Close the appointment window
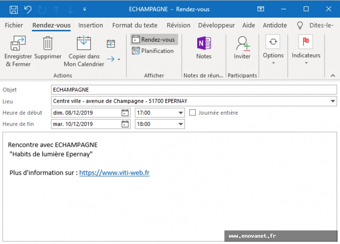340x244 pixels. (329, 9)
